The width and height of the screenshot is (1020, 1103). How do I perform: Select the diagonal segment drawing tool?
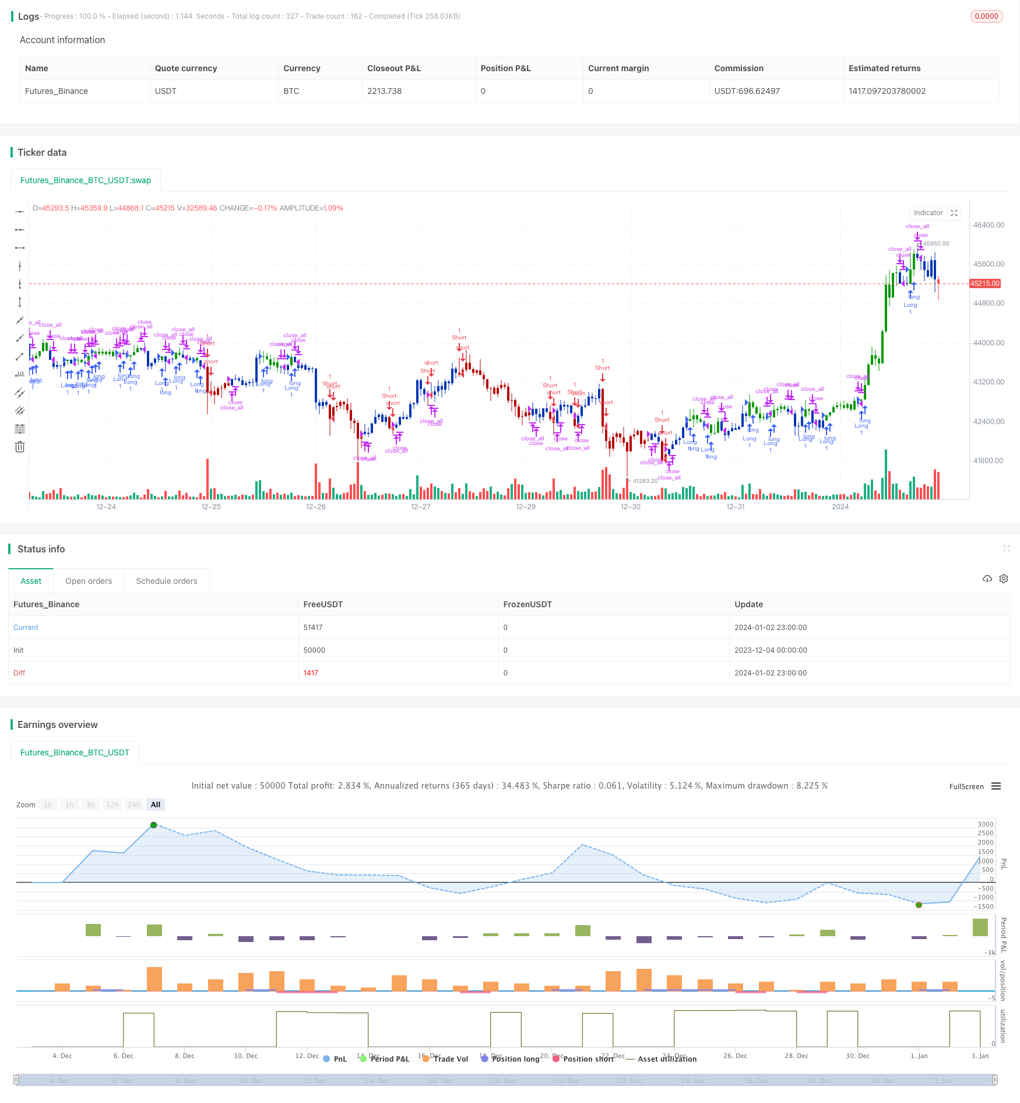point(20,356)
